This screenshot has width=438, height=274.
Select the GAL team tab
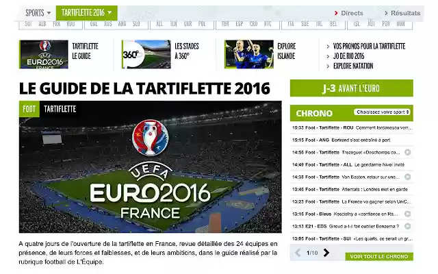click(x=94, y=24)
